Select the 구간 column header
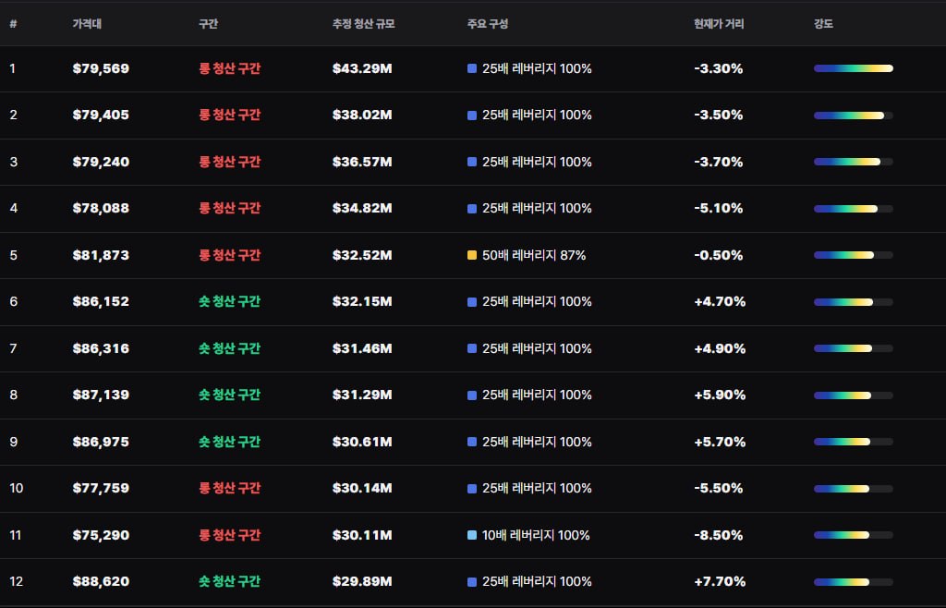 click(x=208, y=24)
